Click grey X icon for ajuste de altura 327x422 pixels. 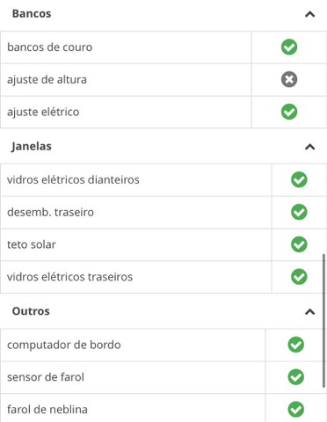[289, 79]
